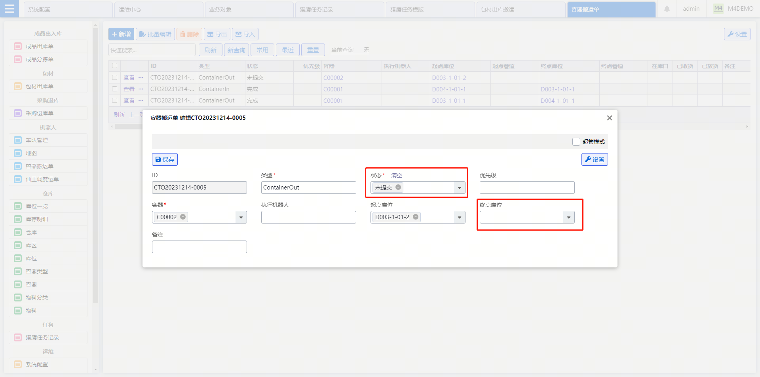Click the 仓库 sidebar icon
Image resolution: width=760 pixels, height=377 pixels.
tap(18, 232)
